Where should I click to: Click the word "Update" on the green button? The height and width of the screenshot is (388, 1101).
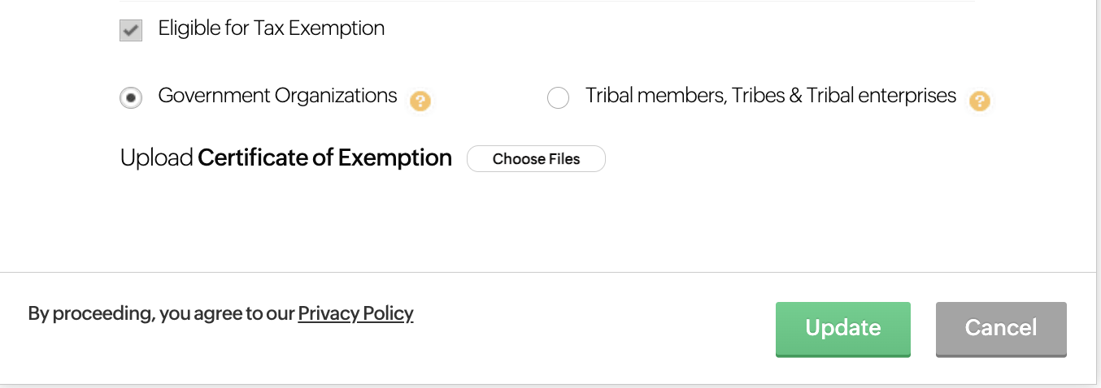842,328
